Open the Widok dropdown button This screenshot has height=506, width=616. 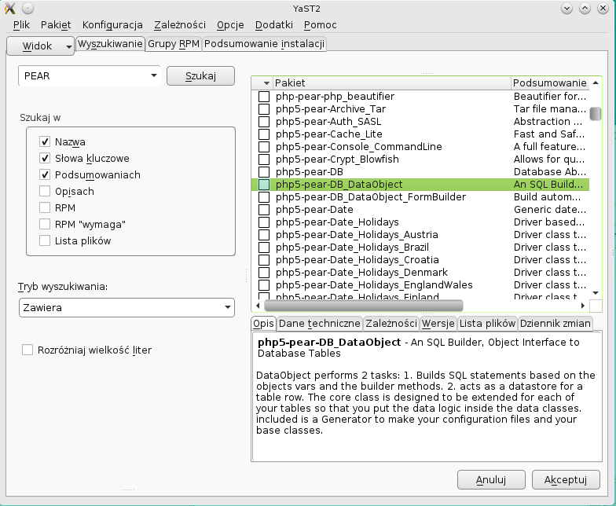[x=40, y=46]
